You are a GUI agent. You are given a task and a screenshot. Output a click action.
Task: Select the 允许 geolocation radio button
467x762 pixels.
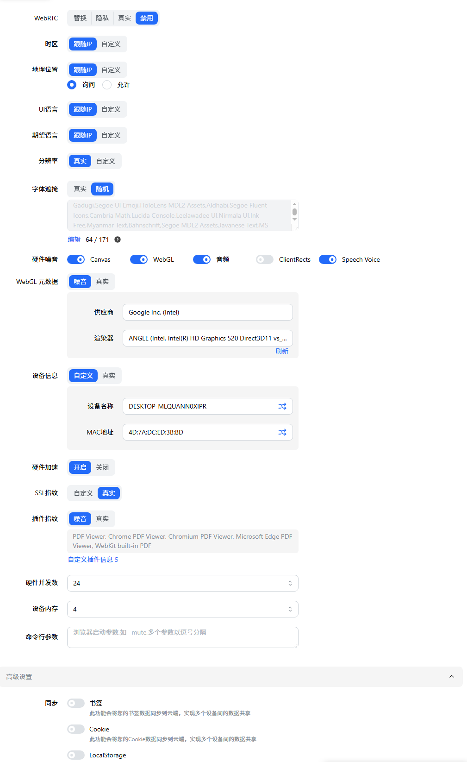107,85
